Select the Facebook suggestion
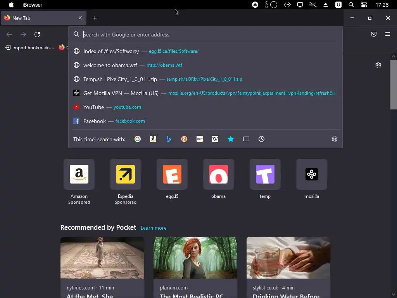Viewport: 397px width, 298px height. pos(205,121)
